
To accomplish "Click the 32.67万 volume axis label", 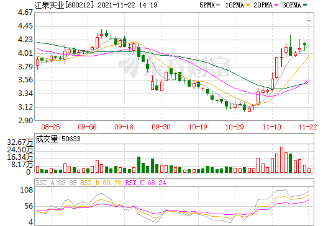I will 20,142.
